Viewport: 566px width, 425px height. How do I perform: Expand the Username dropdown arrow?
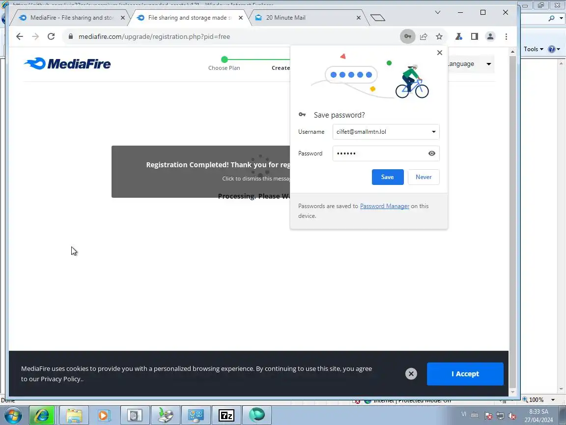click(x=433, y=132)
